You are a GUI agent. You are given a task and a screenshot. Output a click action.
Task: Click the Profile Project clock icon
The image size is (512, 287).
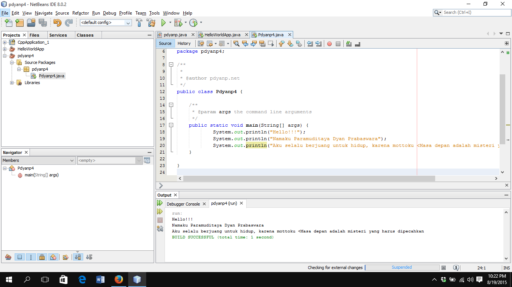(x=193, y=23)
